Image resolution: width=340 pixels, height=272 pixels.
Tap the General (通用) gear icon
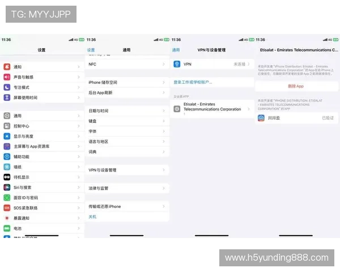(7, 116)
